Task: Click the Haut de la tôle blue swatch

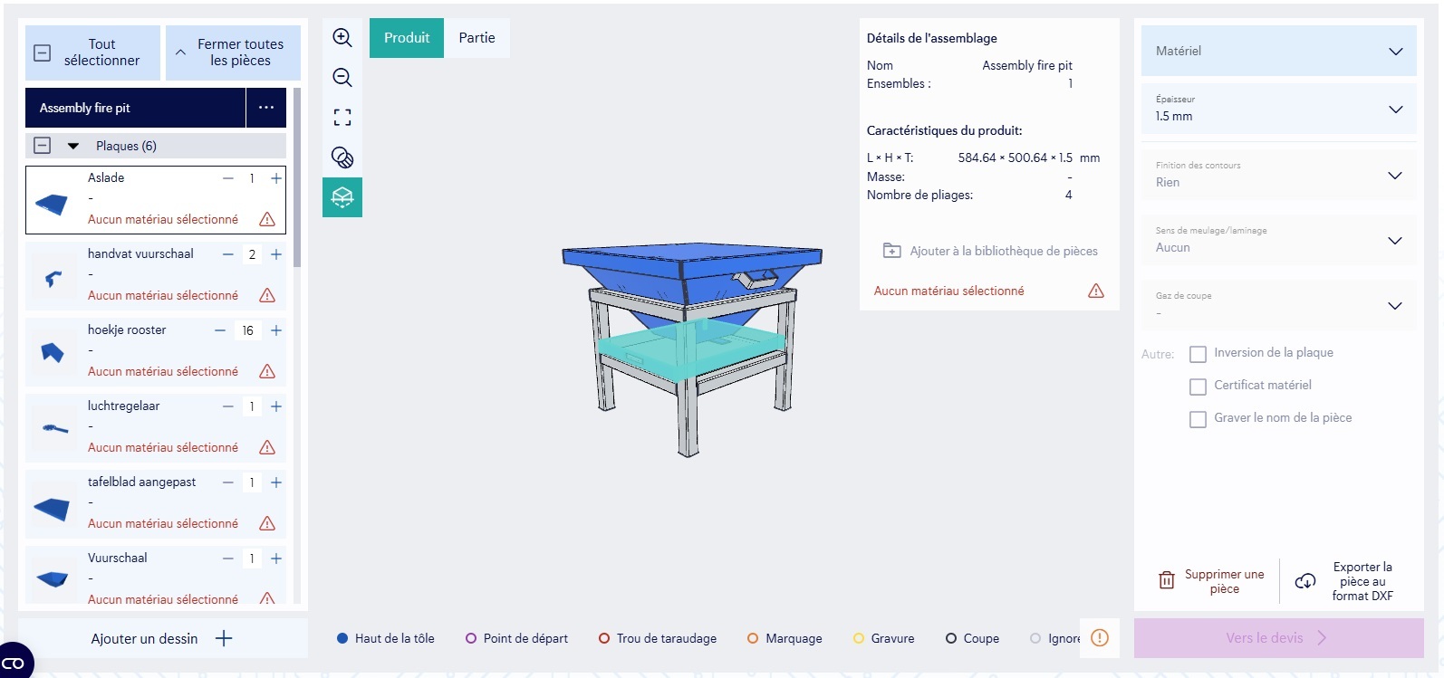Action: [342, 638]
